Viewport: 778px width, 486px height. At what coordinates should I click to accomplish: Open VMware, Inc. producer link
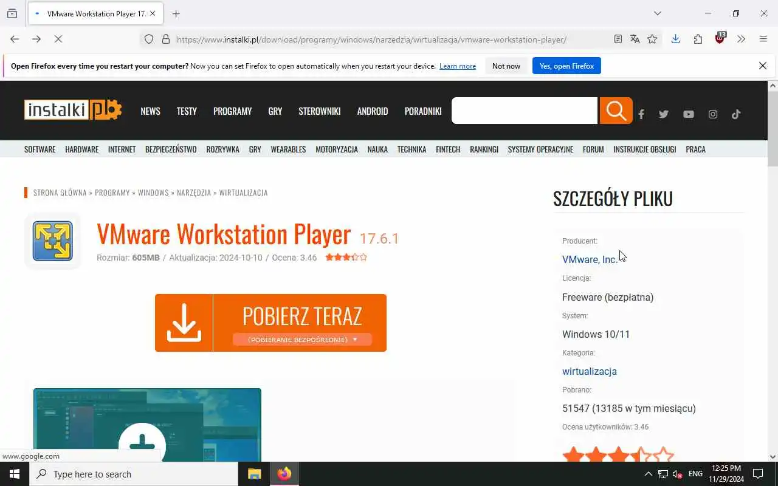[x=590, y=259]
